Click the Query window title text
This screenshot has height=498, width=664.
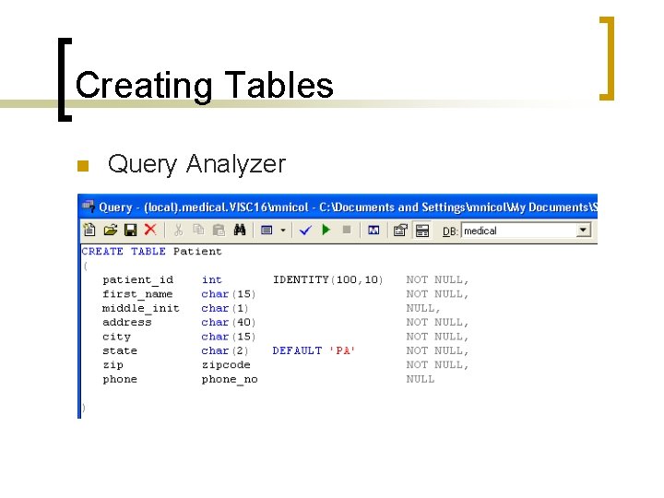coord(348,207)
